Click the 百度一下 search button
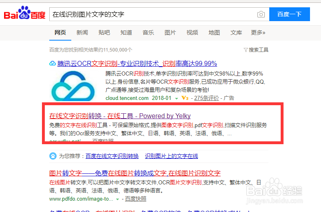This screenshot has width=321, height=212. (290, 14)
